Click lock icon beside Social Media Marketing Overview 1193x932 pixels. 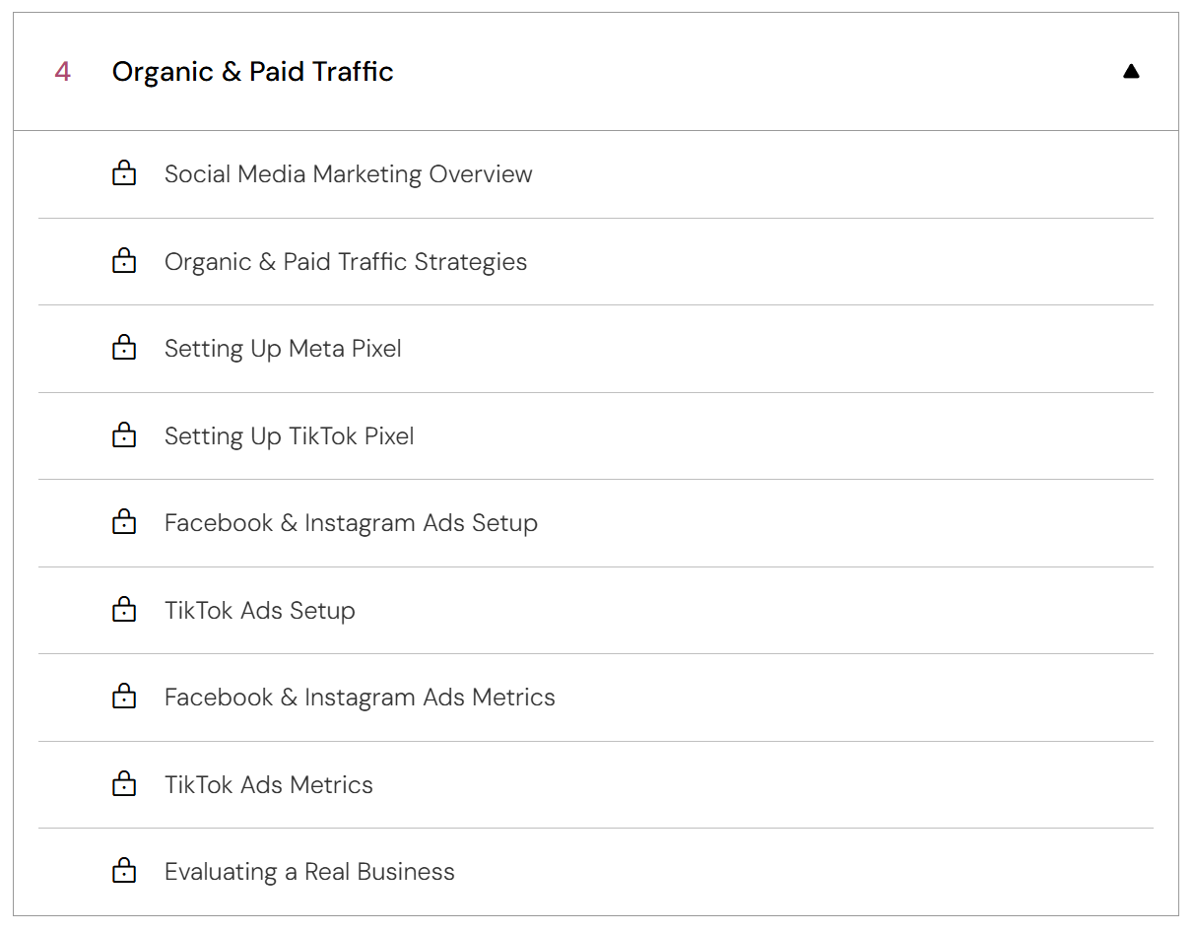click(124, 174)
